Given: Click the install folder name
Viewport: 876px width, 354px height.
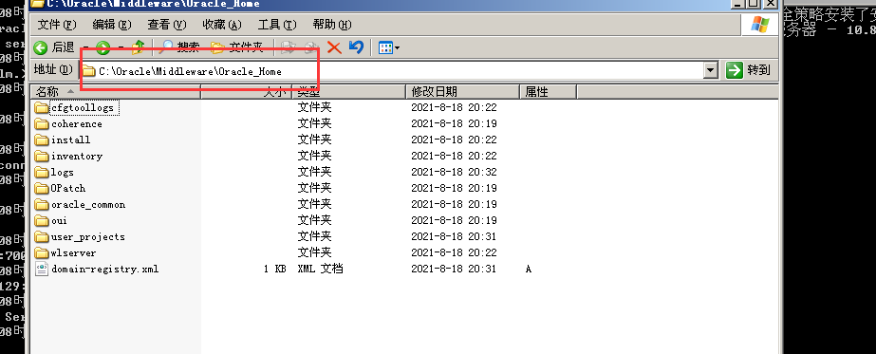Looking at the screenshot, I should click(71, 140).
